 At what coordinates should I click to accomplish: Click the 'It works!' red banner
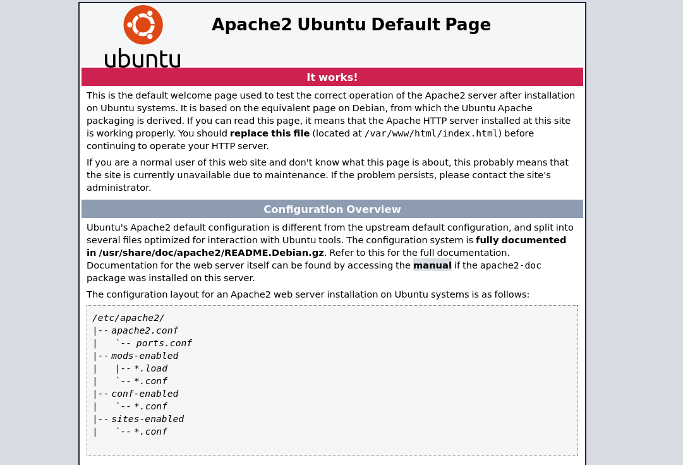pyautogui.click(x=332, y=77)
